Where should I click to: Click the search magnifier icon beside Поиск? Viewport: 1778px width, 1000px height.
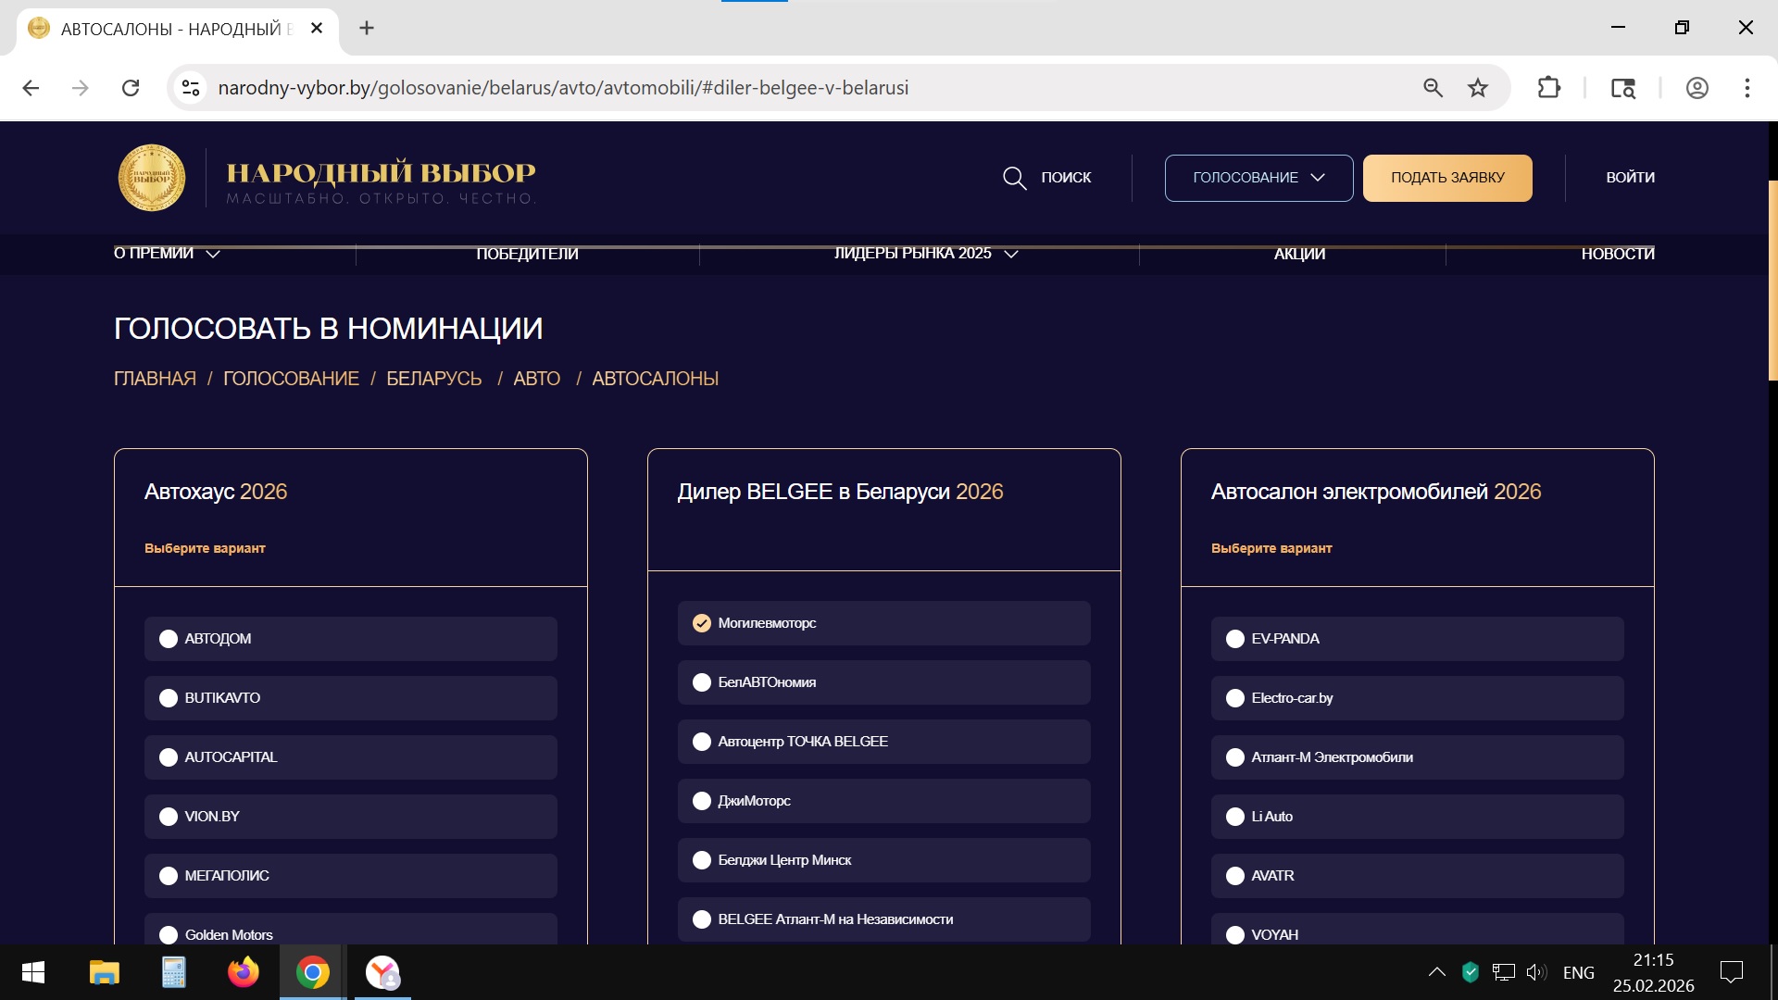pyautogui.click(x=1014, y=178)
